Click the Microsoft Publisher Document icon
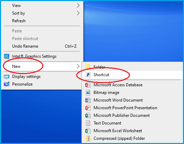The image size is (184, 144). click(88, 115)
